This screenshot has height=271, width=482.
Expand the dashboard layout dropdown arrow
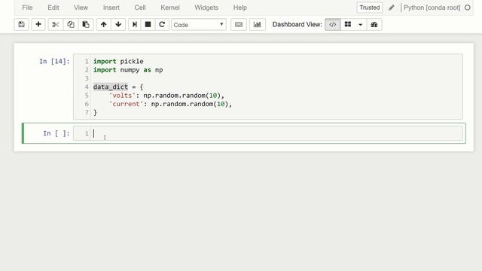coord(361,25)
